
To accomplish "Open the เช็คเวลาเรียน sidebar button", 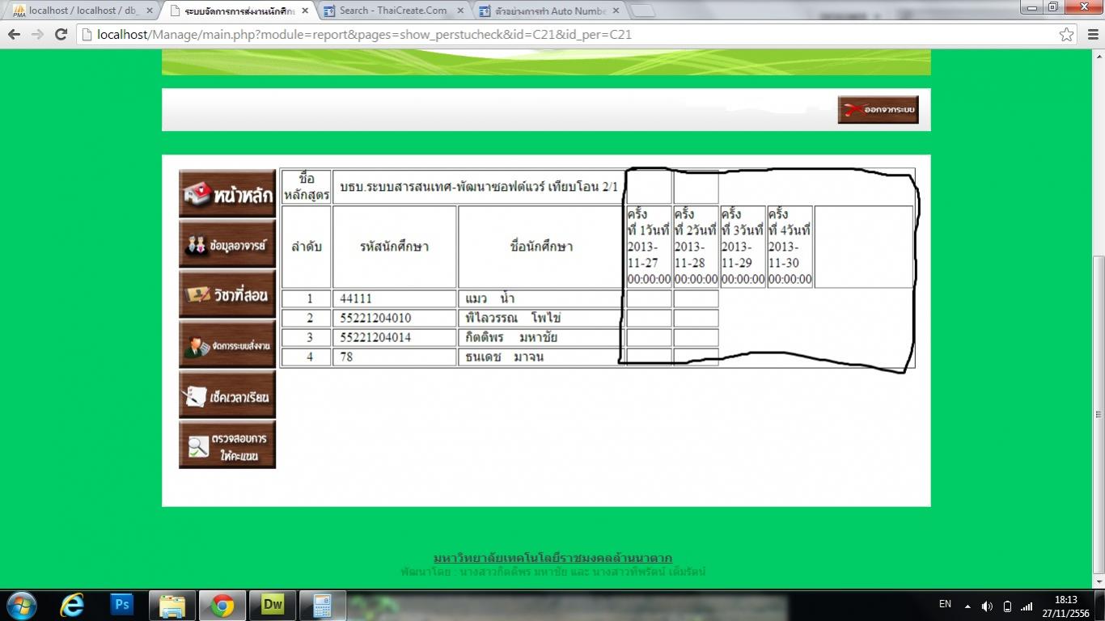I will [227, 395].
